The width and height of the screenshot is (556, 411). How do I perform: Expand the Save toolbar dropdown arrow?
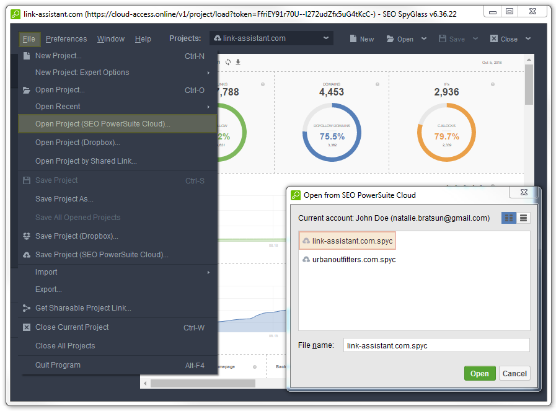pyautogui.click(x=475, y=38)
